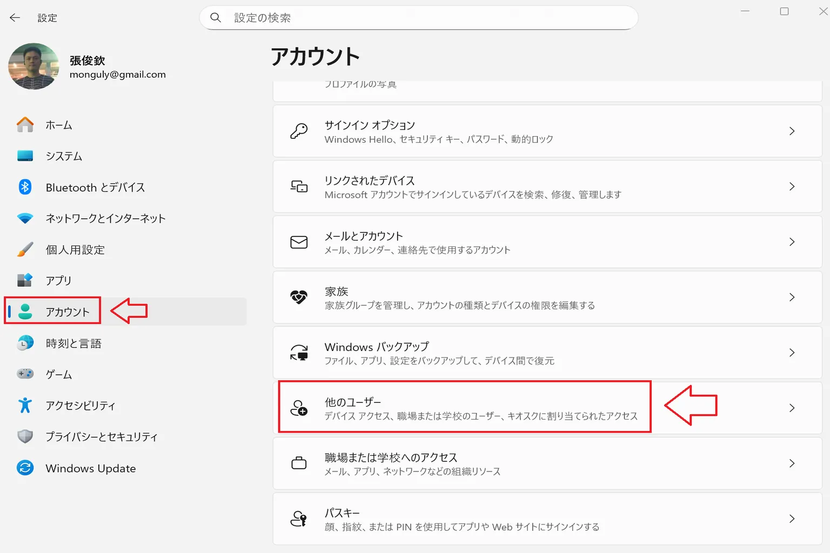Open the パスキー title

point(342,513)
